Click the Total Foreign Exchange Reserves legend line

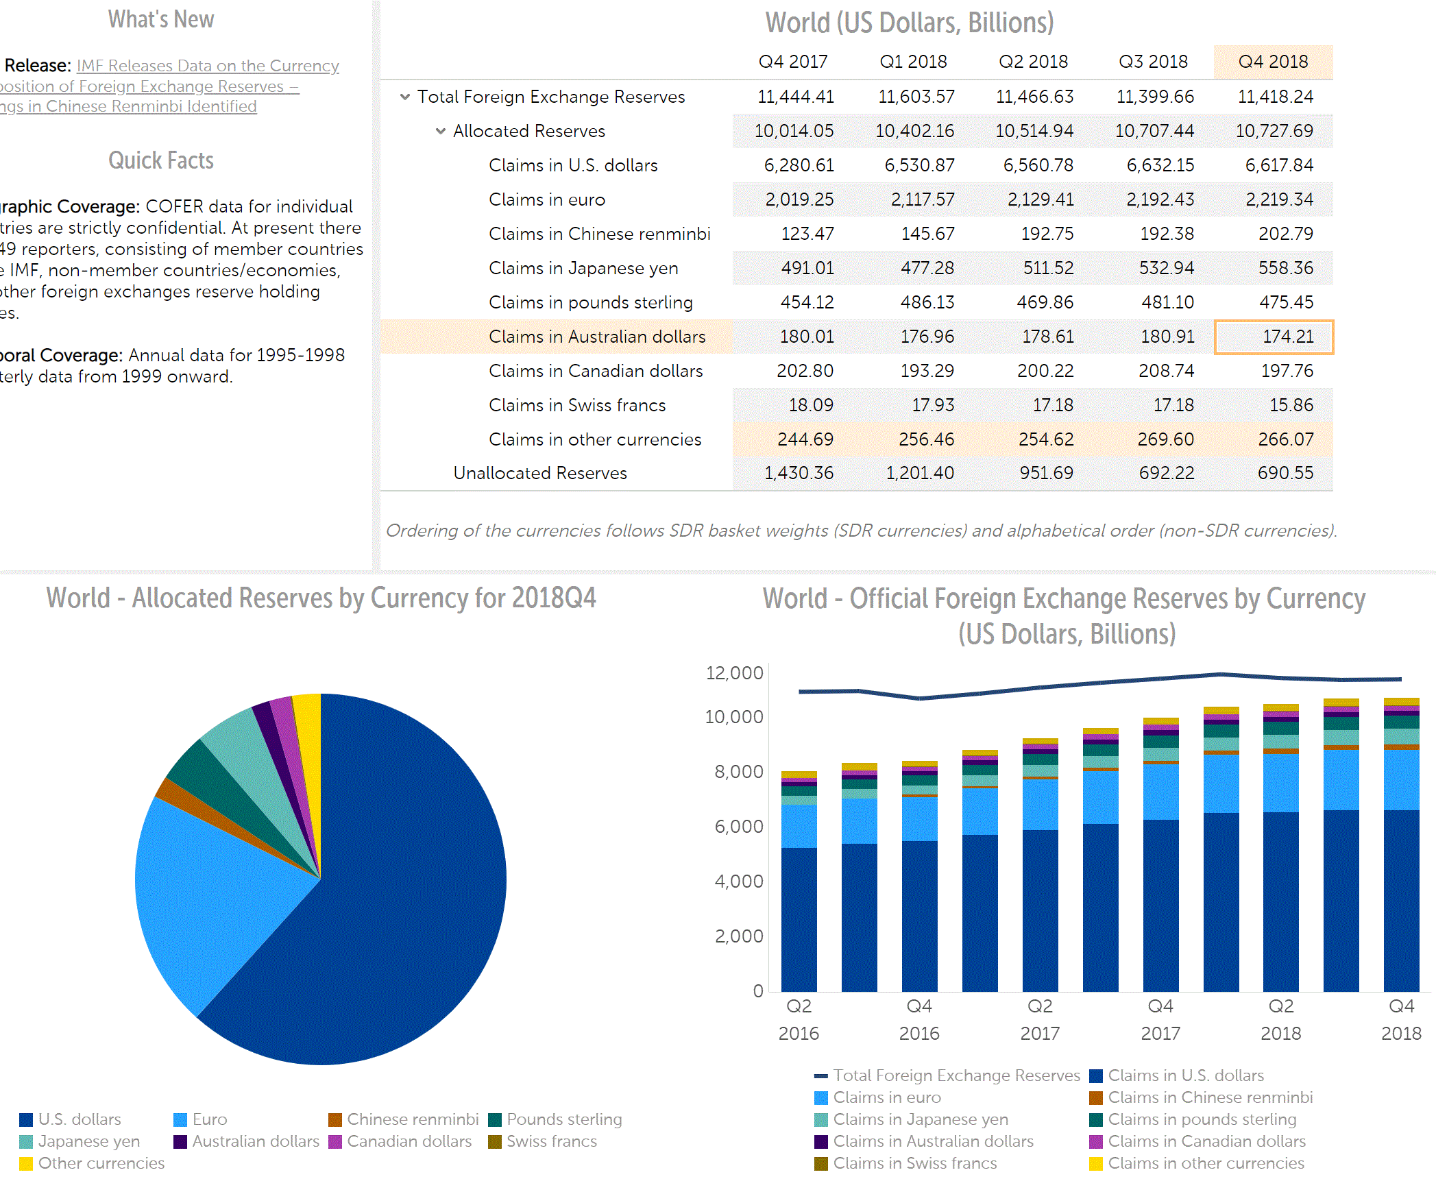821,1076
